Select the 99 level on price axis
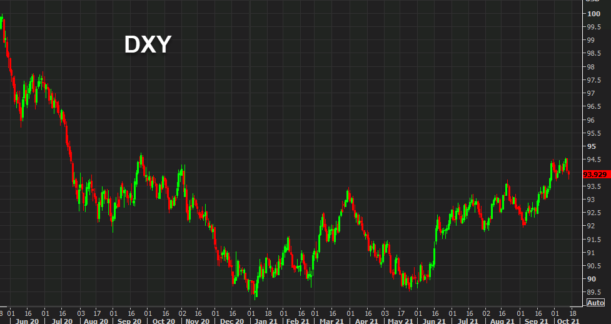 591,40
